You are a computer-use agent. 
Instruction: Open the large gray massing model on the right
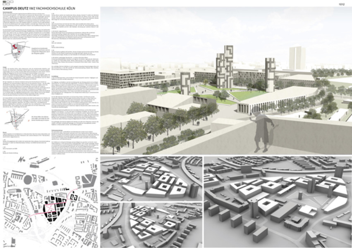[x=278, y=202]
